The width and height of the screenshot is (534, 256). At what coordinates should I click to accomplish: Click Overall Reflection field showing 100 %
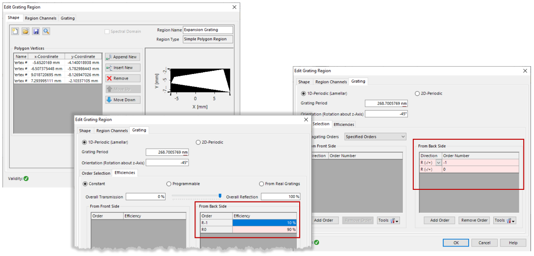pyautogui.click(x=281, y=197)
